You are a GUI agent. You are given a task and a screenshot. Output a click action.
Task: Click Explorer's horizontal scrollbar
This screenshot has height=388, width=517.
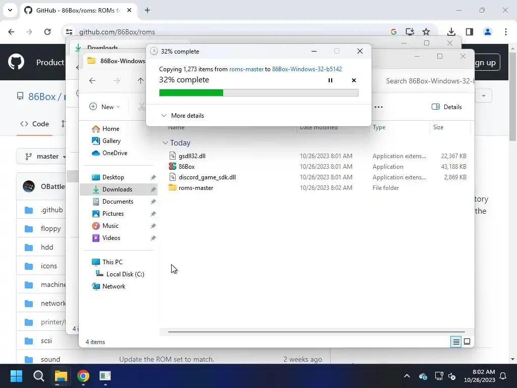point(317,331)
